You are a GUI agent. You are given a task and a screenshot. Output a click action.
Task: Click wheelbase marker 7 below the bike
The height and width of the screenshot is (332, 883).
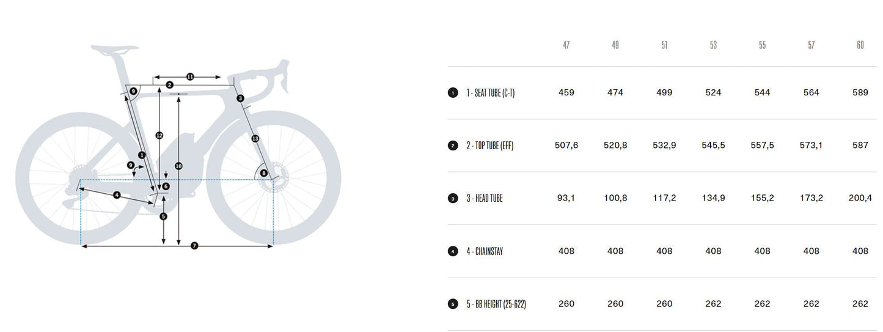[194, 246]
